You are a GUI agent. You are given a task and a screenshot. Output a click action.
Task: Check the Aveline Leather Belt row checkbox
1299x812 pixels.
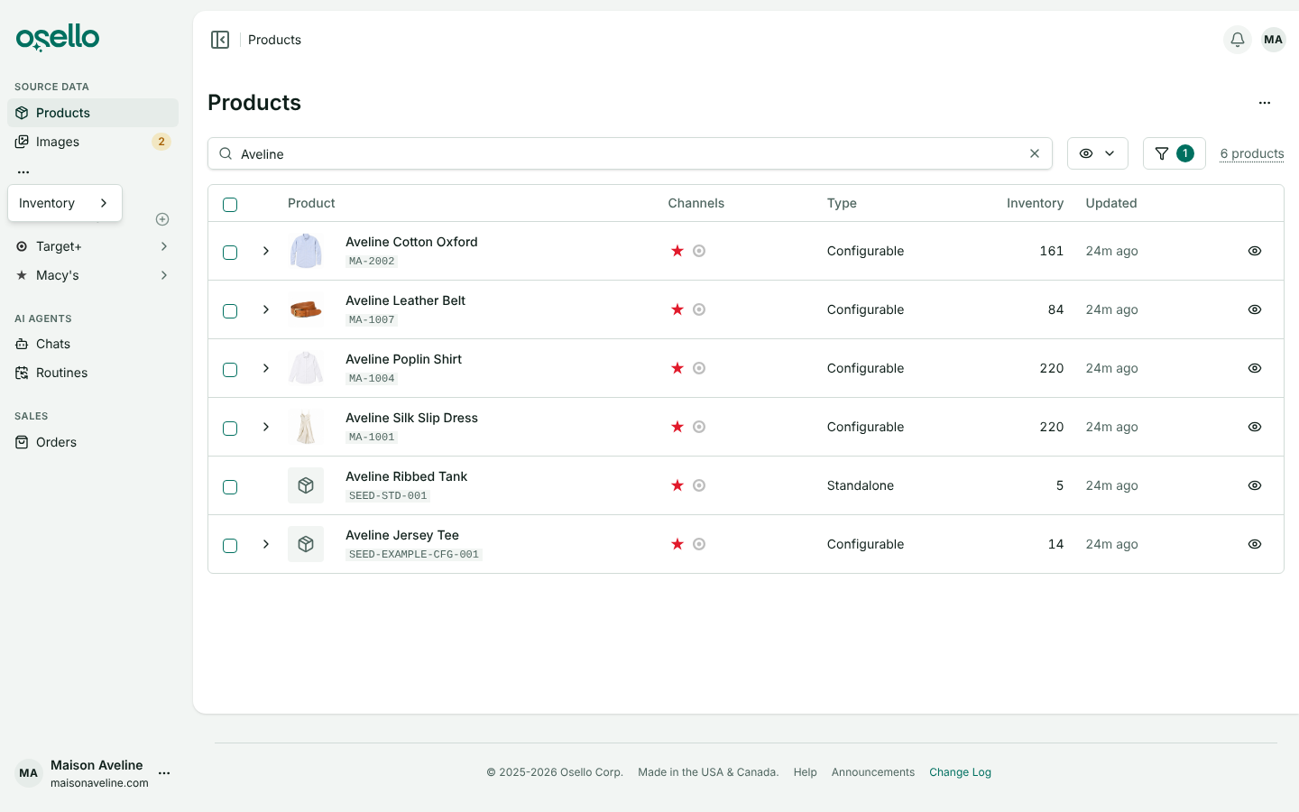pyautogui.click(x=230, y=311)
